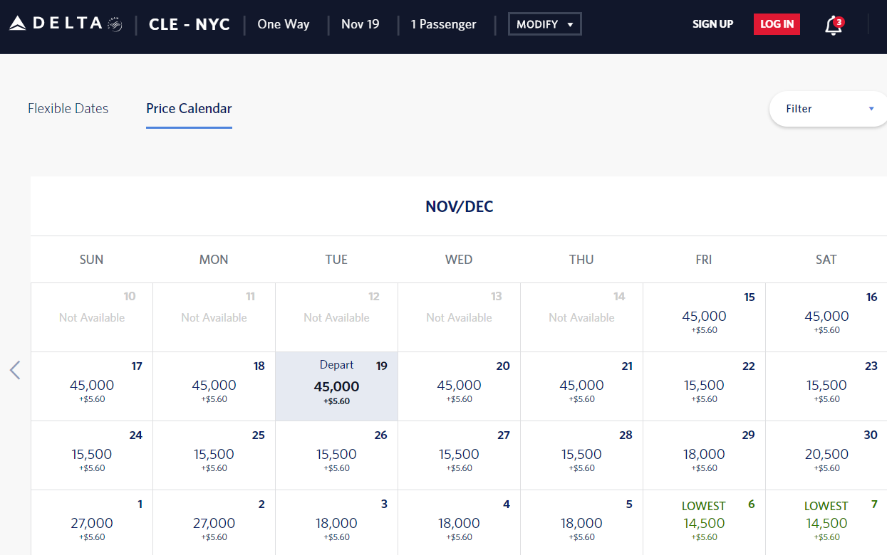Open the notifications bell icon
The image size is (887, 555).
pos(833,26)
